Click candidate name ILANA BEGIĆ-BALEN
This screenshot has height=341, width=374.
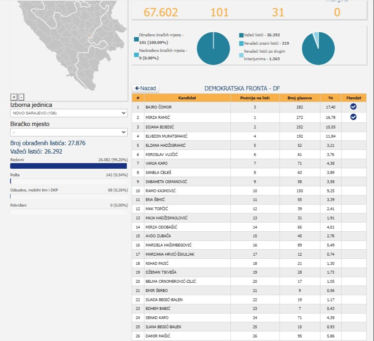(163, 327)
